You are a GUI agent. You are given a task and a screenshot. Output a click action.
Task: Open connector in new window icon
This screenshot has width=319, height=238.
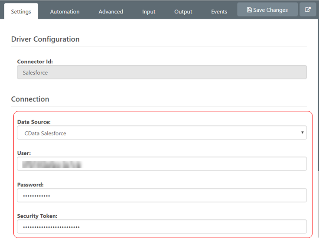[x=308, y=10]
